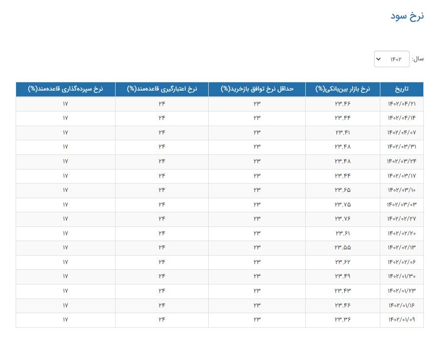Click the 'نرخ سپرده‌گذاری قاعده‌مند(%)' column header
435x338 pixels.
65,89
